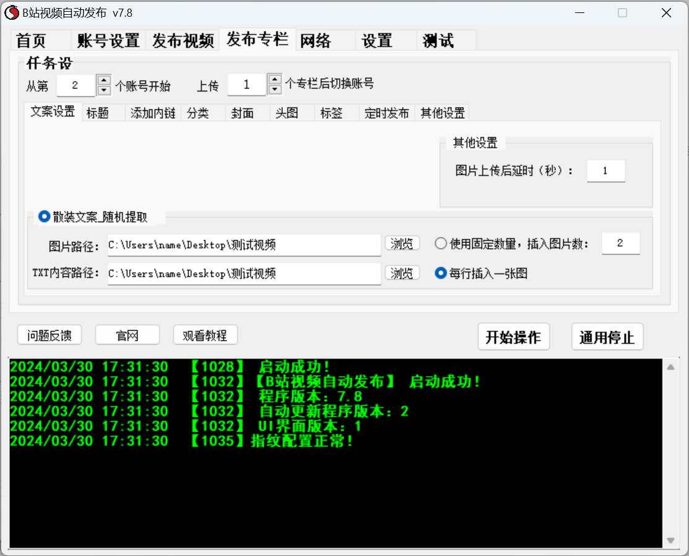Click the UI界面版本 log line
The image size is (689, 556).
pos(186,426)
